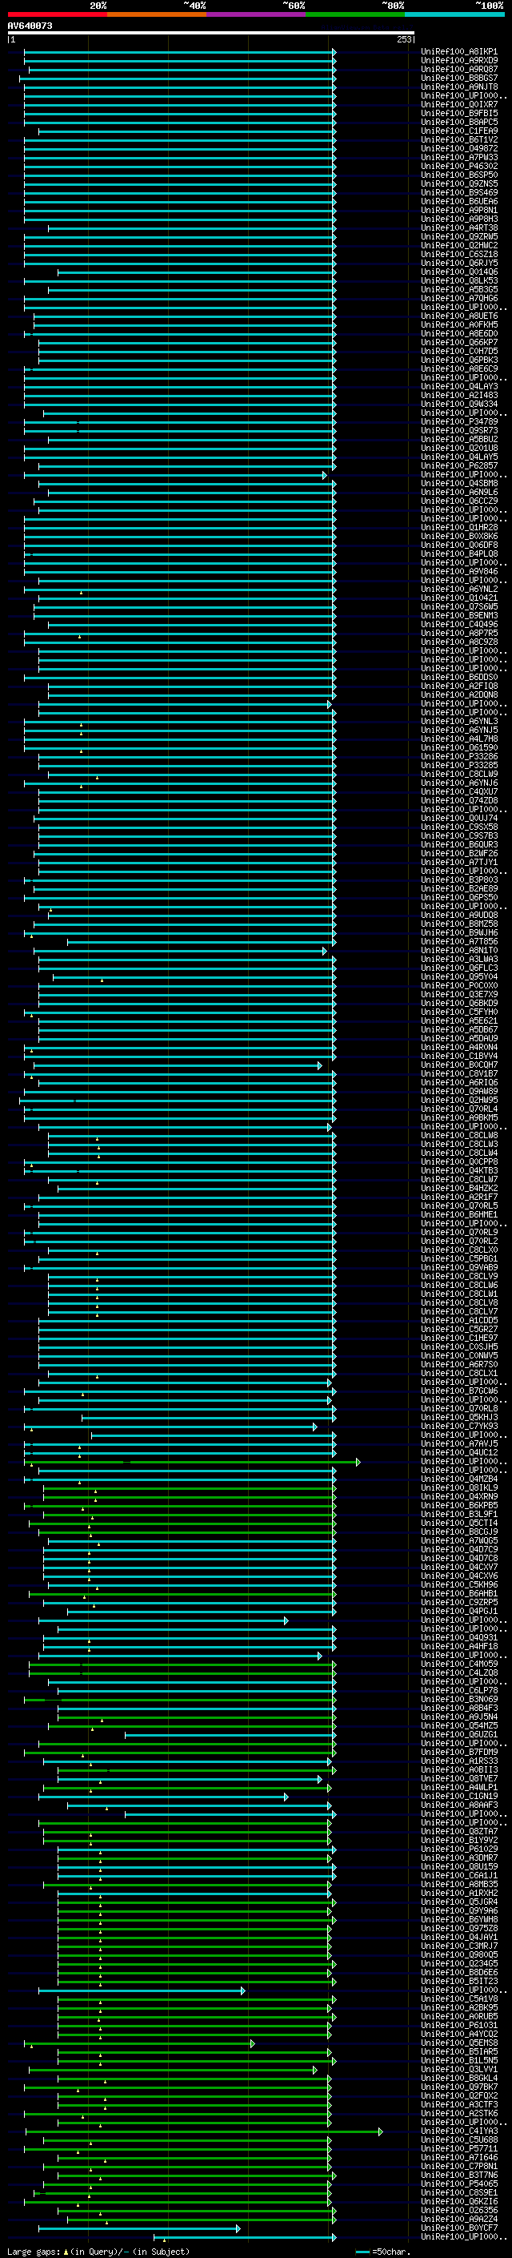This screenshot has height=2258, width=512.
Task: Open hit UniRef100_O49872
Action: click(x=459, y=148)
